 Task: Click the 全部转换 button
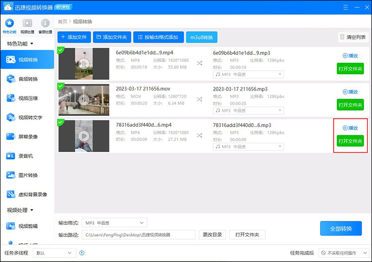click(x=341, y=229)
